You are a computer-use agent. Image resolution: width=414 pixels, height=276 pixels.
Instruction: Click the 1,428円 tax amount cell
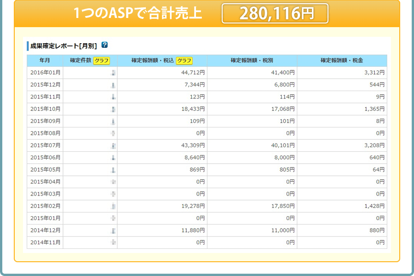point(373,206)
